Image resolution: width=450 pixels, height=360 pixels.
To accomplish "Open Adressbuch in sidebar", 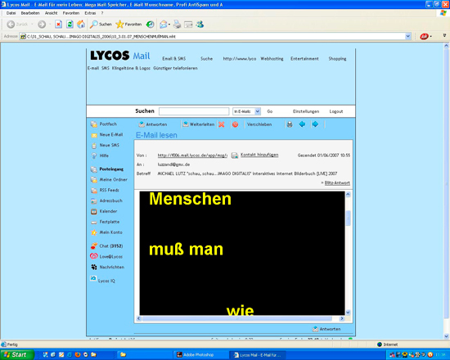I will coord(106,200).
